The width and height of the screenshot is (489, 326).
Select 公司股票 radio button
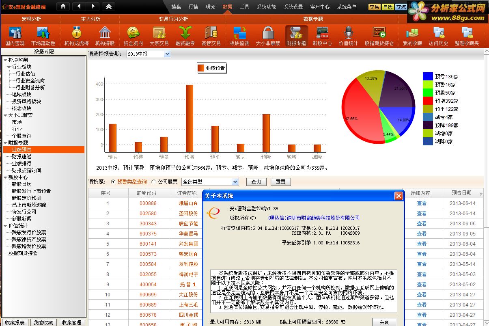153,182
